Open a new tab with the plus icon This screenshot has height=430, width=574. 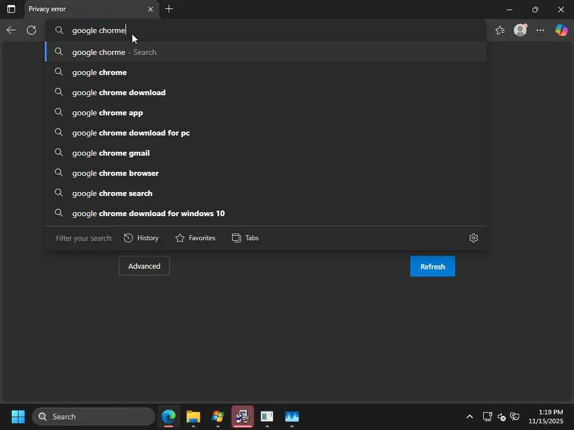click(169, 9)
